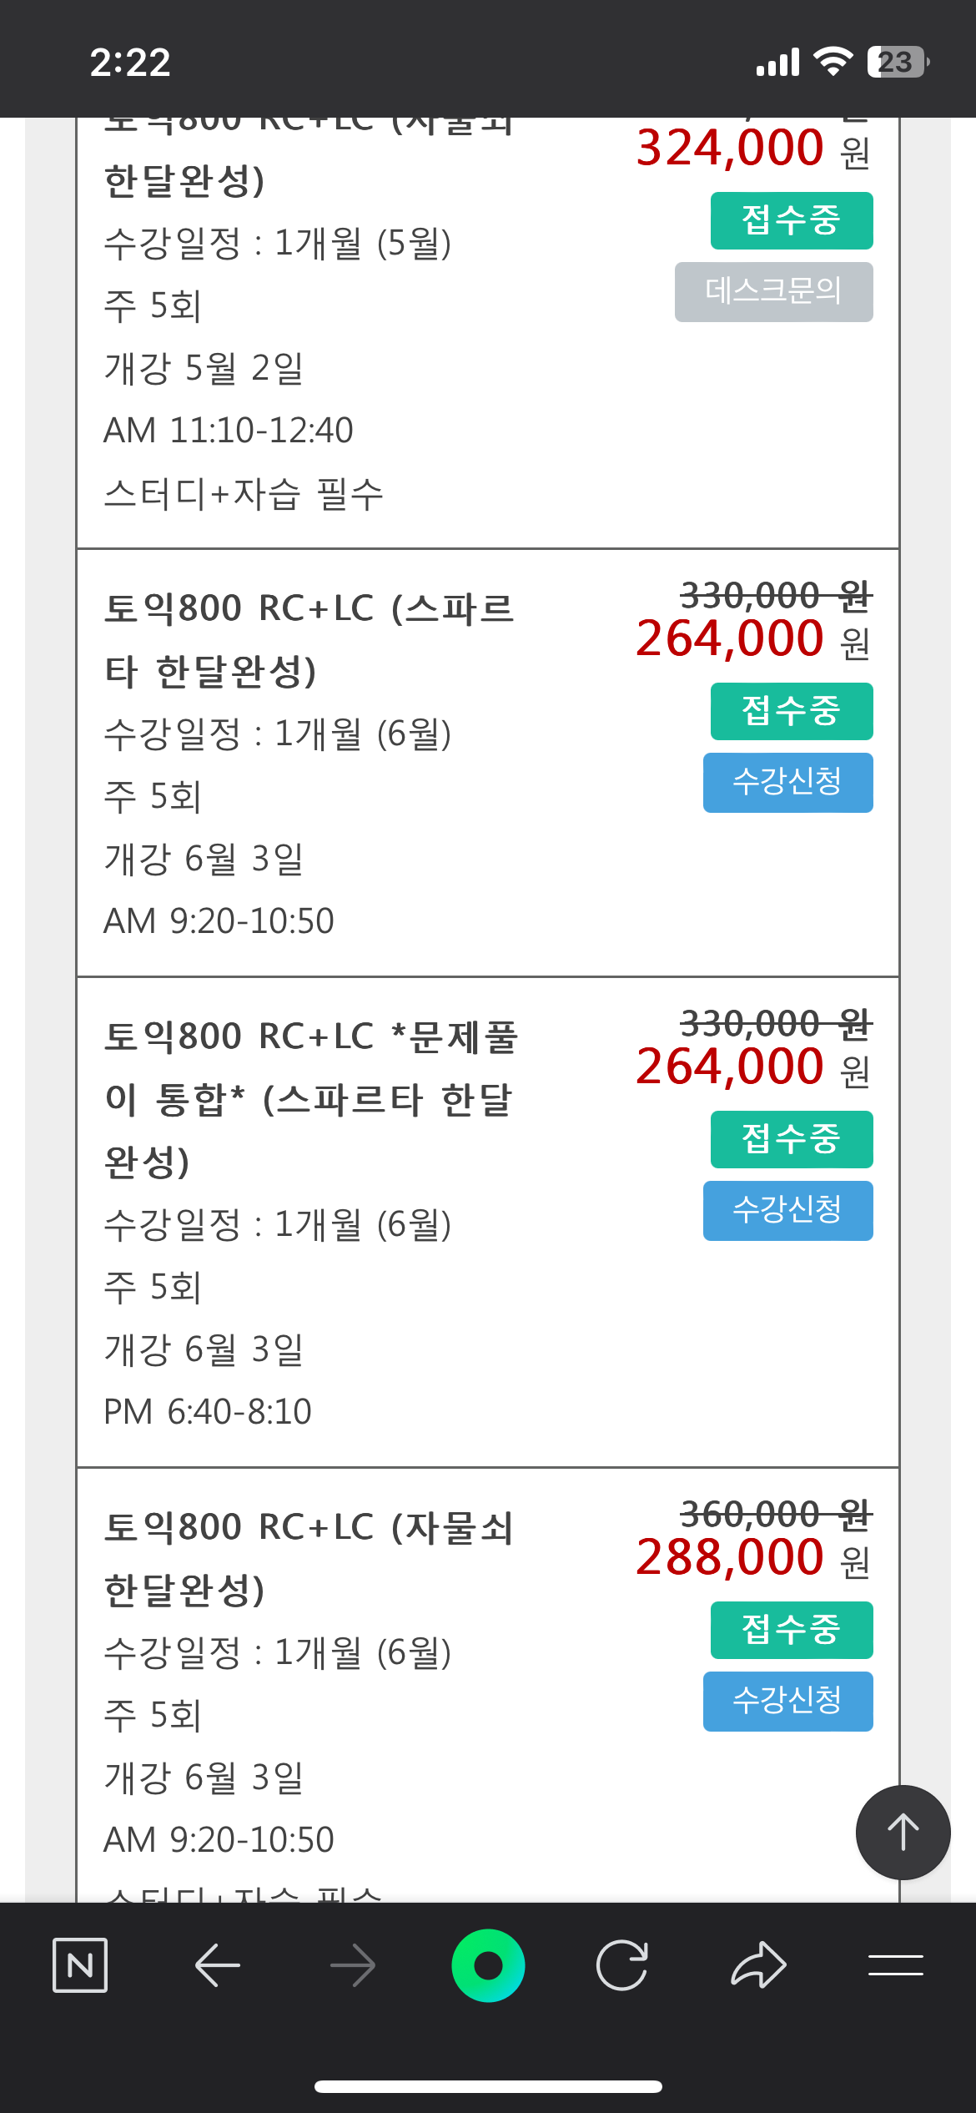Tap 수강신청 for the PM 6:40 문제풀이 course
The image size is (976, 2113).
(x=787, y=1210)
